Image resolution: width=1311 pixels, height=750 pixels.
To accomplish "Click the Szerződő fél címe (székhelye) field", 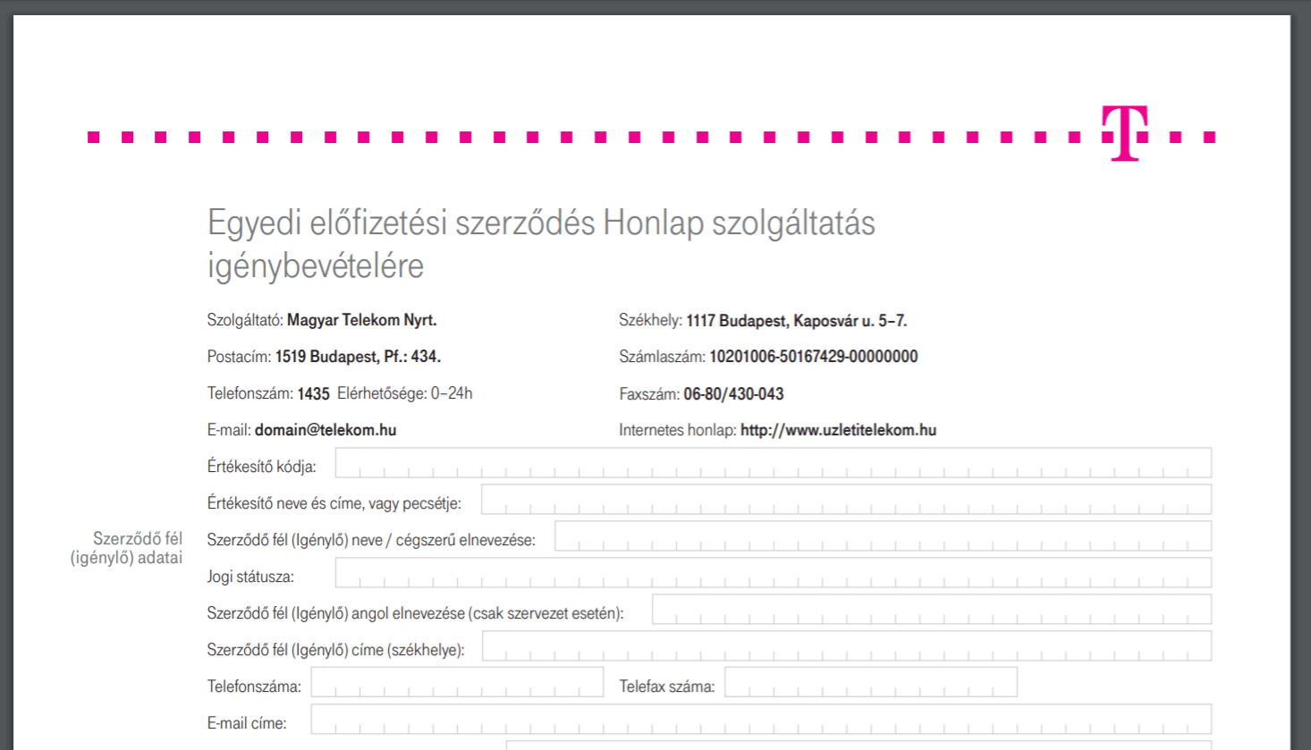I will [847, 646].
